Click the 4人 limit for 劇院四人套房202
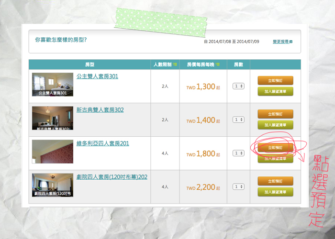Viewport: 335px width, 239px height. click(165, 187)
